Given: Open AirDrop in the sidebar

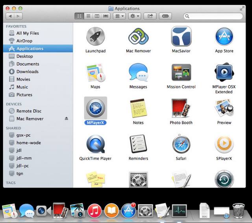Looking at the screenshot, I should point(38,41).
